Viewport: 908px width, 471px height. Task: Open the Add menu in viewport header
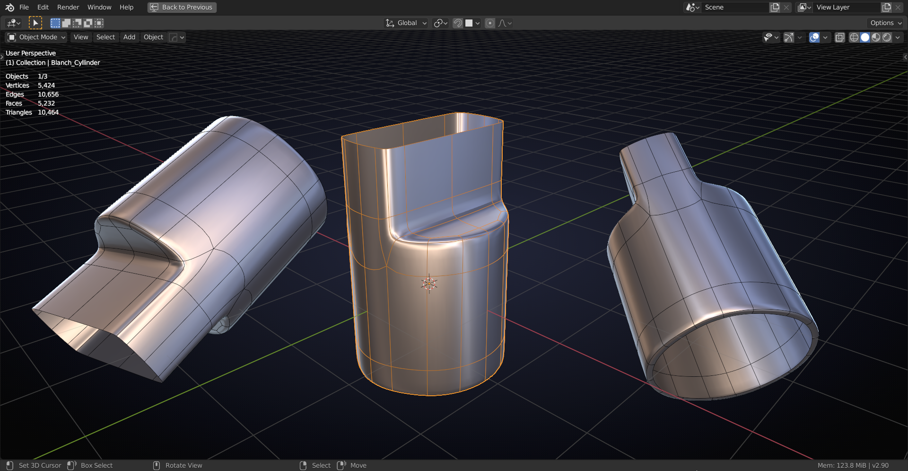point(129,37)
